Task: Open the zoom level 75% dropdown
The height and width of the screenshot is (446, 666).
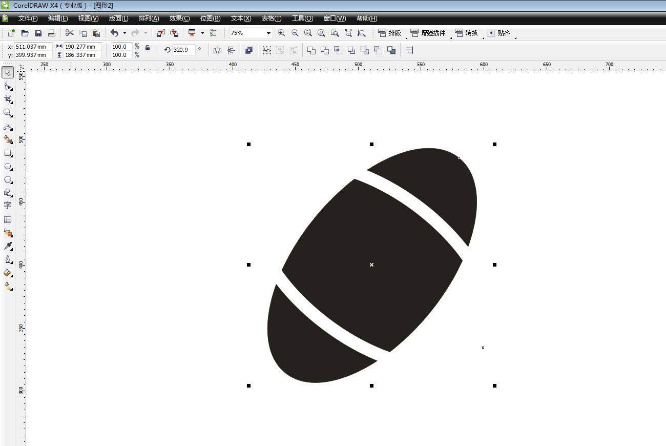Action: coord(268,33)
